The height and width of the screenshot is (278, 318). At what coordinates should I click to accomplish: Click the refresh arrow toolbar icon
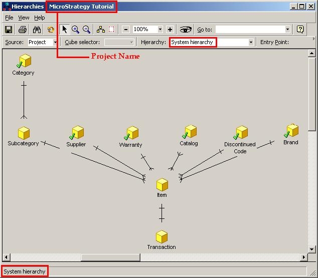pyautogui.click(x=51, y=30)
